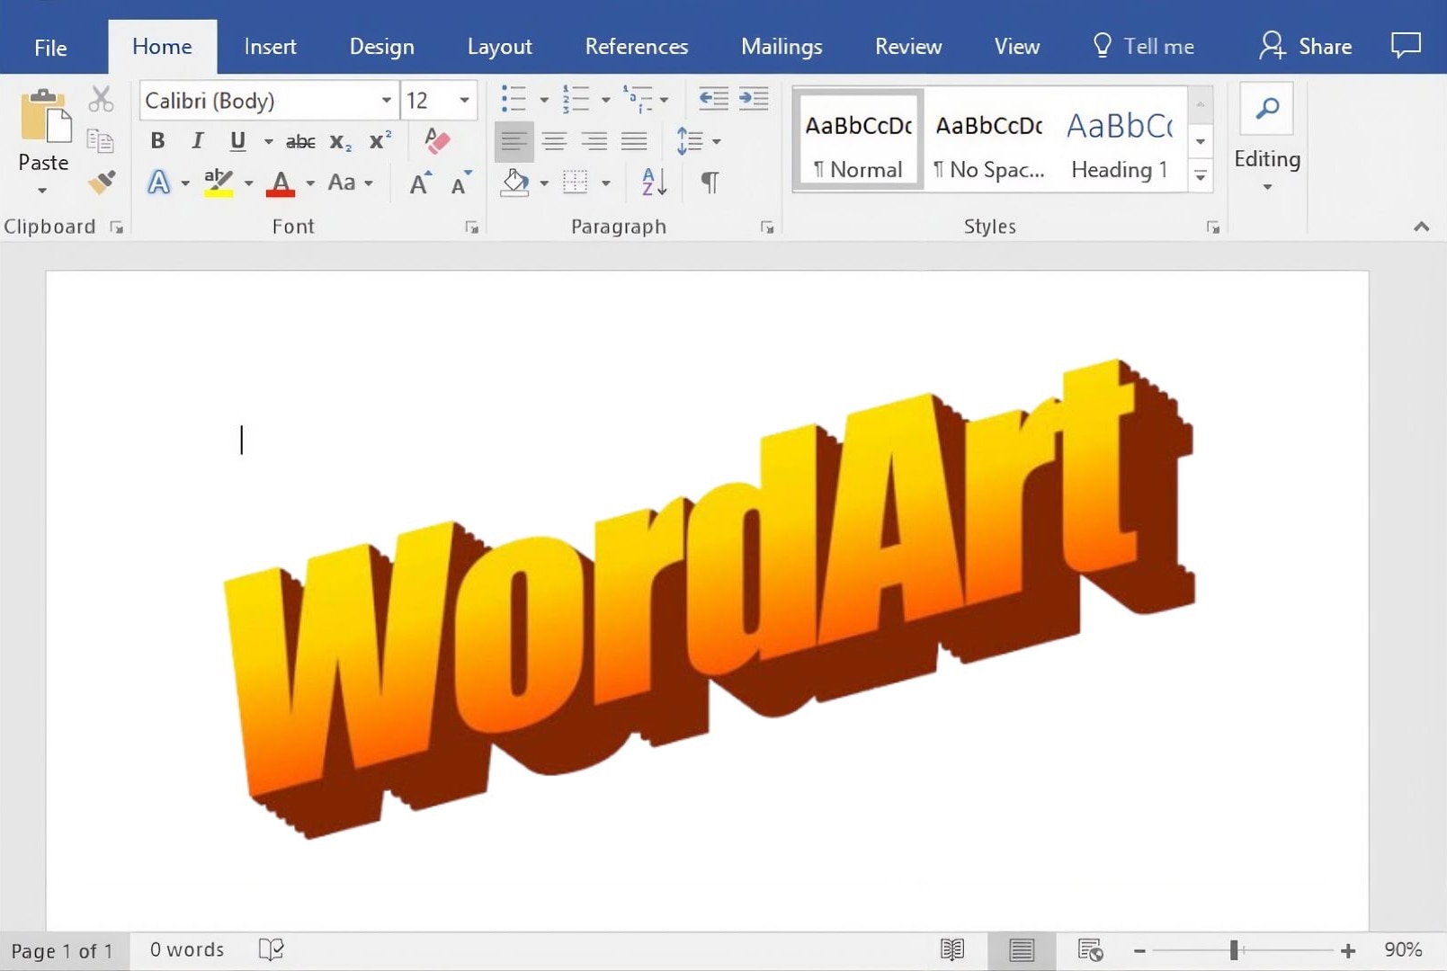Toggle Underline formatting

(x=237, y=141)
